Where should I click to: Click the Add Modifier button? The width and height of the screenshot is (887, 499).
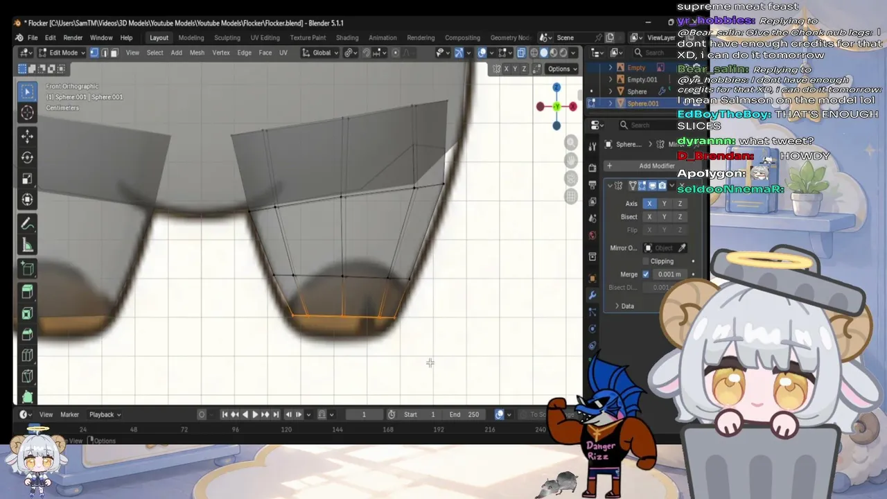[x=651, y=166]
